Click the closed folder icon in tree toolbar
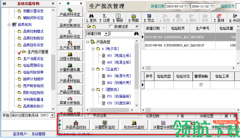The height and width of the screenshot is (140, 240). tap(94, 27)
